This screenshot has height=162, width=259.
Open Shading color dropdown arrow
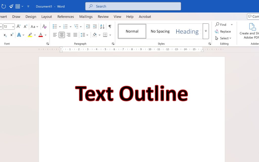click(99, 35)
